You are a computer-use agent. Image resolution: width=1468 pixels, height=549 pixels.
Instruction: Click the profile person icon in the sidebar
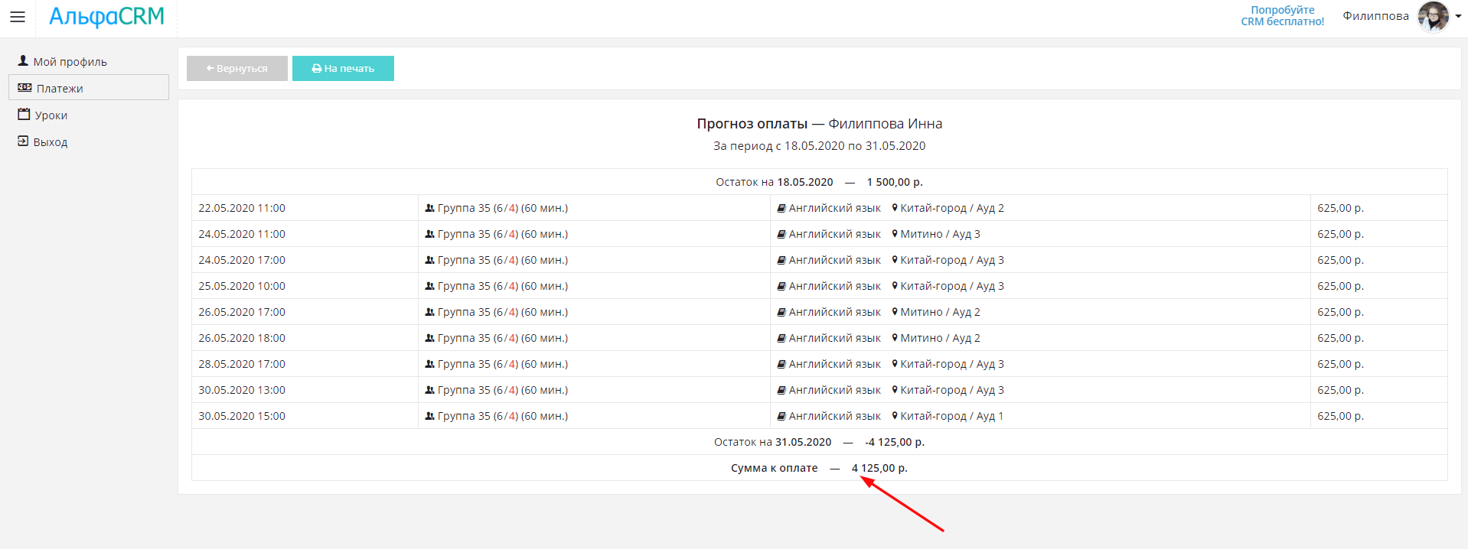[x=23, y=61]
